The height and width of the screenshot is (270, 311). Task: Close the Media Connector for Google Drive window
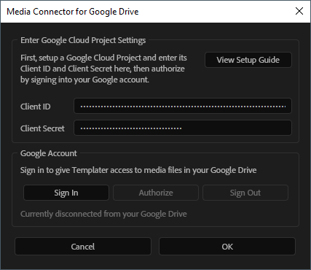[x=299, y=11]
